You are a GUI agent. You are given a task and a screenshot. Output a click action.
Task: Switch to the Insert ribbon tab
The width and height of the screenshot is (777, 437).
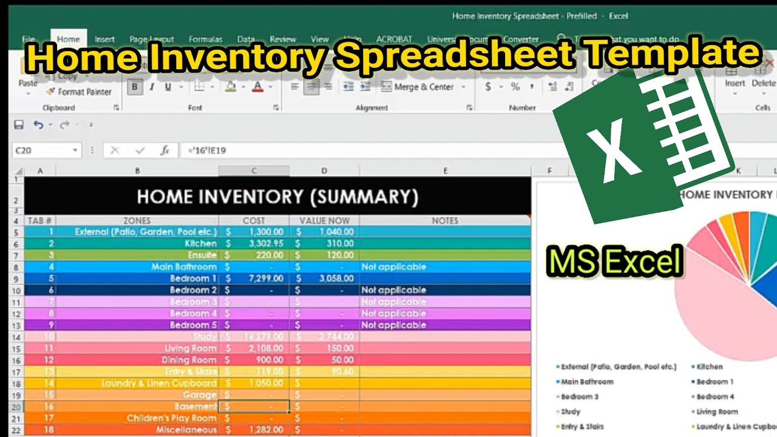click(104, 39)
